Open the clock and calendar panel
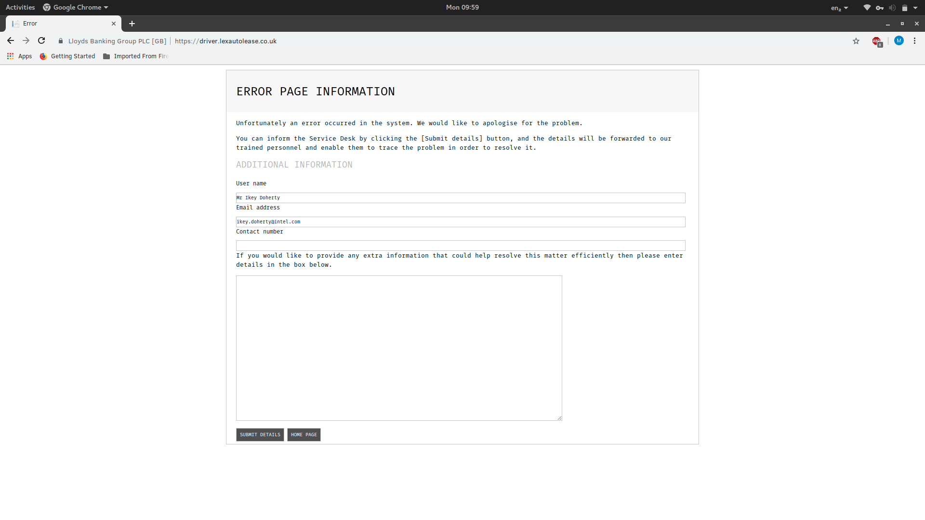925x520 pixels. point(462,7)
